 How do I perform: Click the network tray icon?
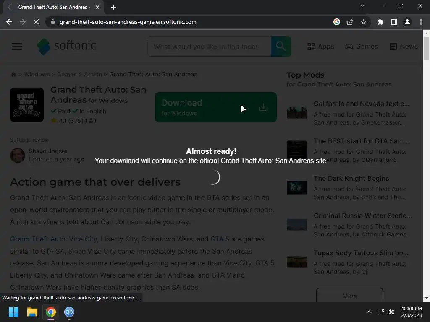[x=380, y=312]
